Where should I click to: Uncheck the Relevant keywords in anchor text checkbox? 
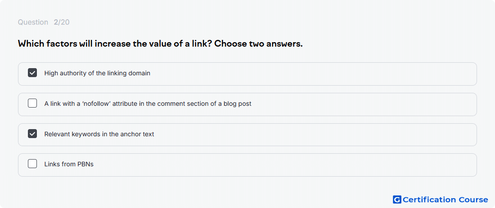click(32, 134)
